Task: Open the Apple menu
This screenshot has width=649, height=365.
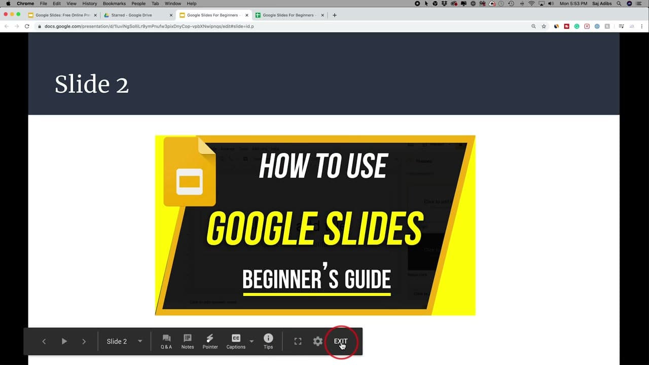Action: point(8,4)
